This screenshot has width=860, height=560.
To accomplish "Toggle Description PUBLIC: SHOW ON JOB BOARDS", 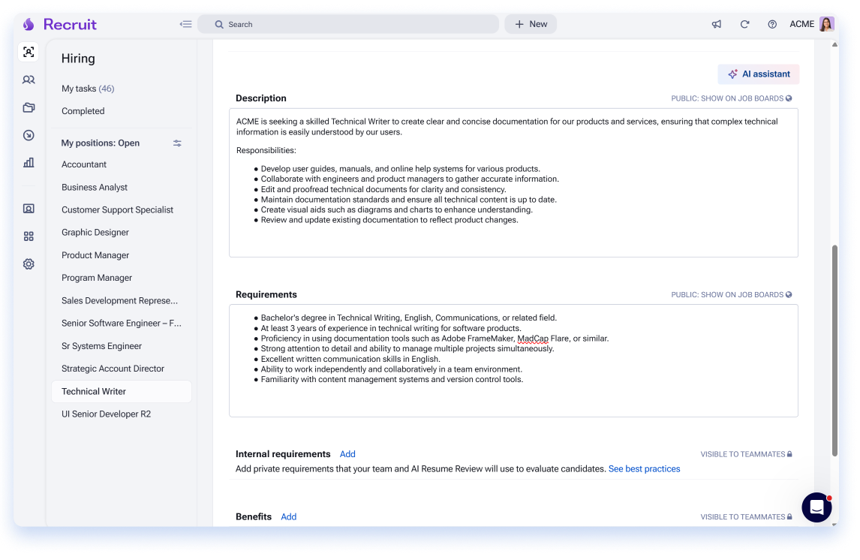I will [731, 98].
